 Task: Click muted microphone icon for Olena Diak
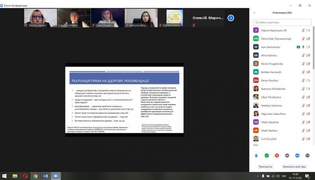point(303,39)
